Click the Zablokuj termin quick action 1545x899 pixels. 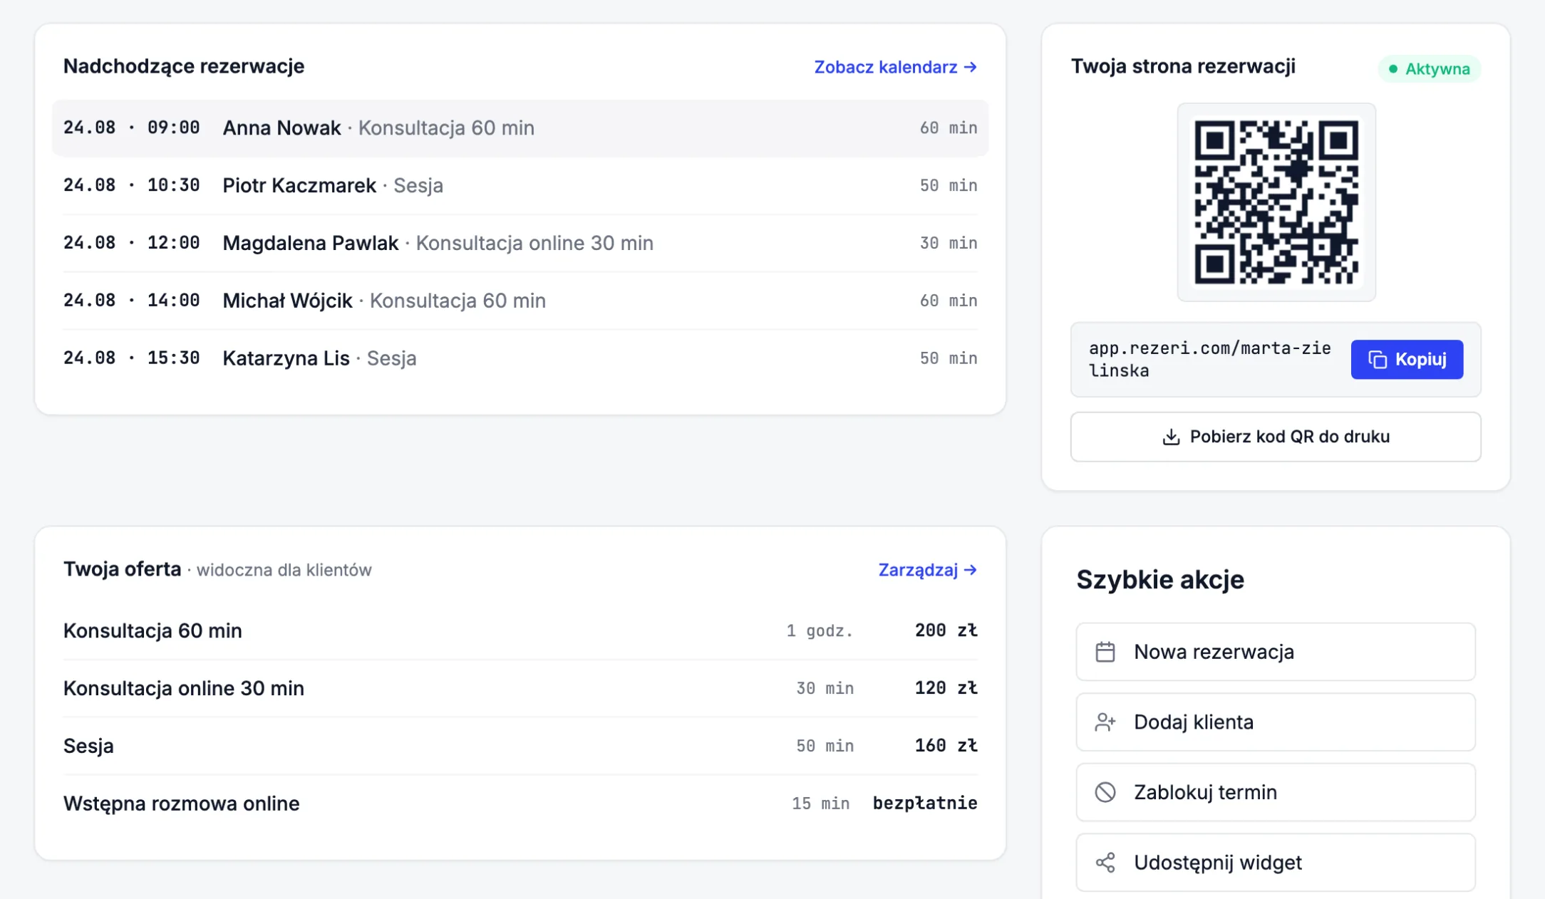pyautogui.click(x=1275, y=792)
